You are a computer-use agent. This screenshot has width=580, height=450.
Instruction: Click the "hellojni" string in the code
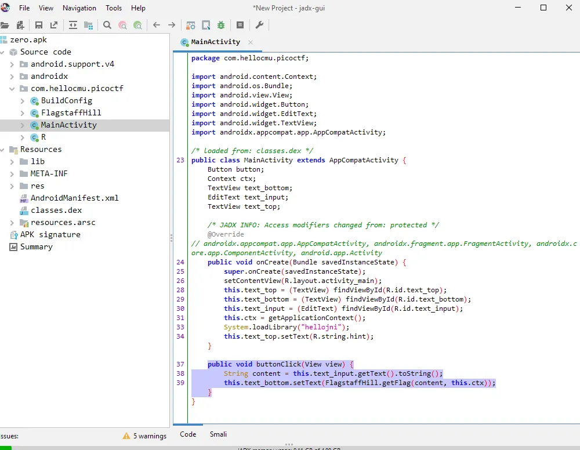[321, 327]
